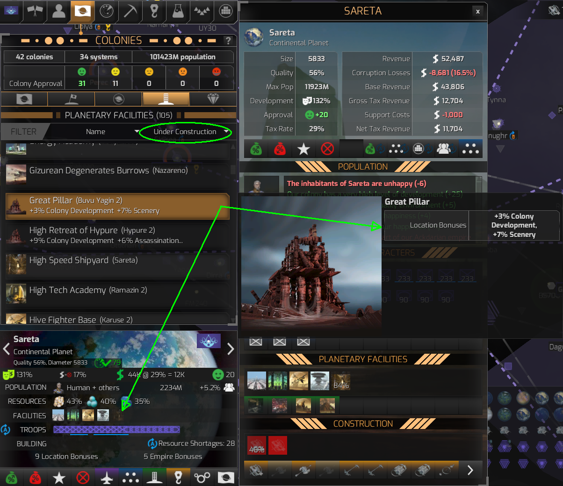Click the empire emblem badge on Sareta summary
Image resolution: width=563 pixels, height=486 pixels.
[x=209, y=341]
